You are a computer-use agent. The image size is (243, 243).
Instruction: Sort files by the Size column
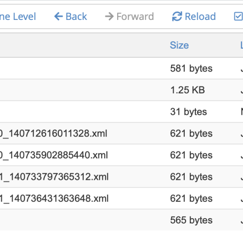coord(179,45)
